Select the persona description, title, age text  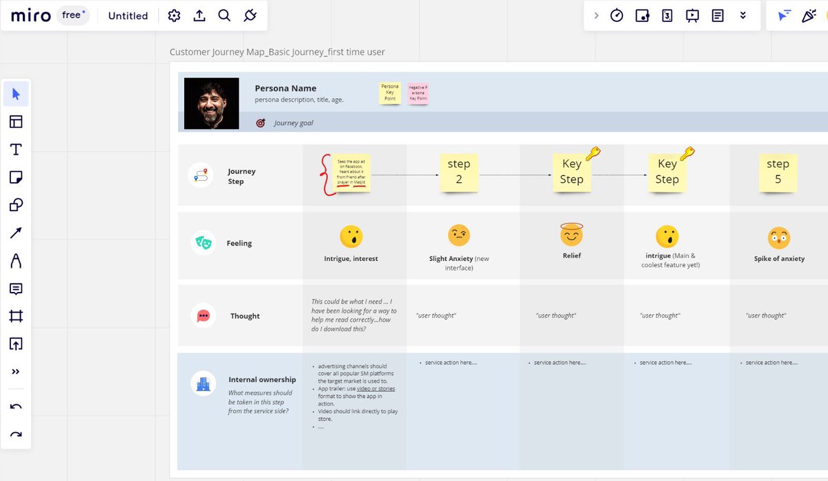tap(299, 100)
